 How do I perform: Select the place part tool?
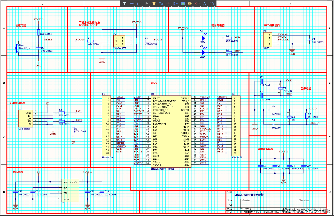point(154,4)
